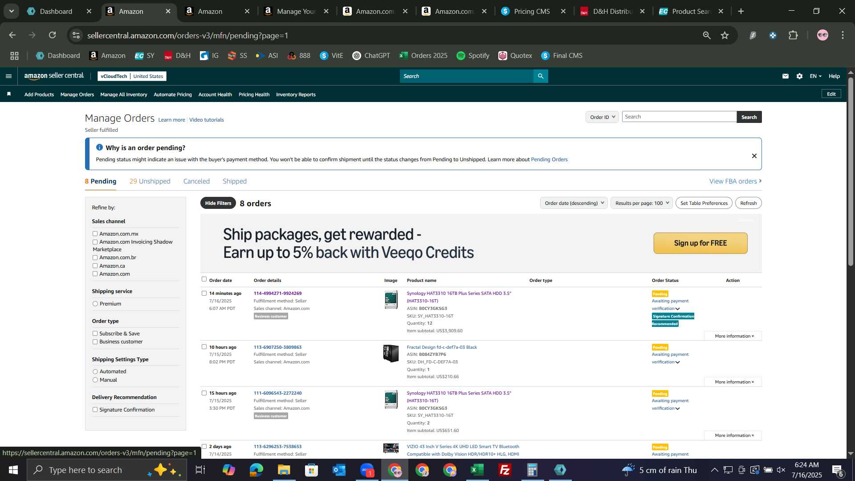Open order link 113-6907250-3809863
This screenshot has height=481, width=855.
pyautogui.click(x=277, y=347)
